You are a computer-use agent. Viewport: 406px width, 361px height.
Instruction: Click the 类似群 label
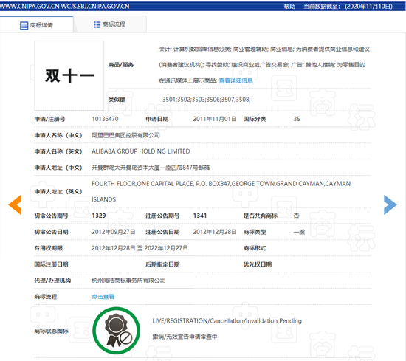coord(117,100)
